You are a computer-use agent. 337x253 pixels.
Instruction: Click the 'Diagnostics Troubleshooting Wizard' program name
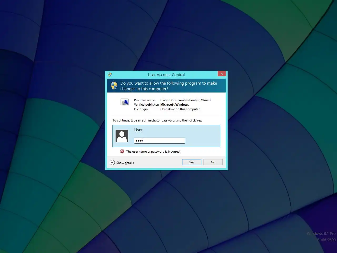[x=185, y=100]
